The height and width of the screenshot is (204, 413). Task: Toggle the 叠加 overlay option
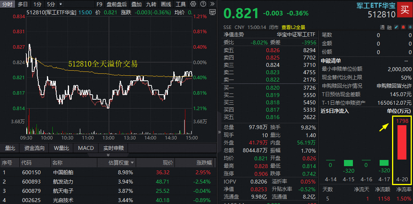coord(137,4)
